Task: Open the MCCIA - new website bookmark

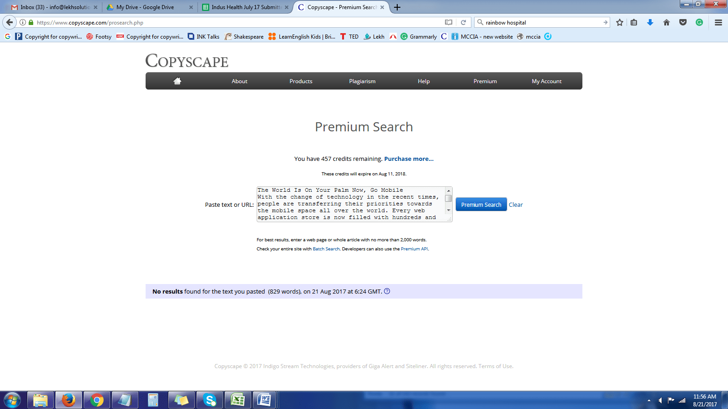Action: coord(482,36)
